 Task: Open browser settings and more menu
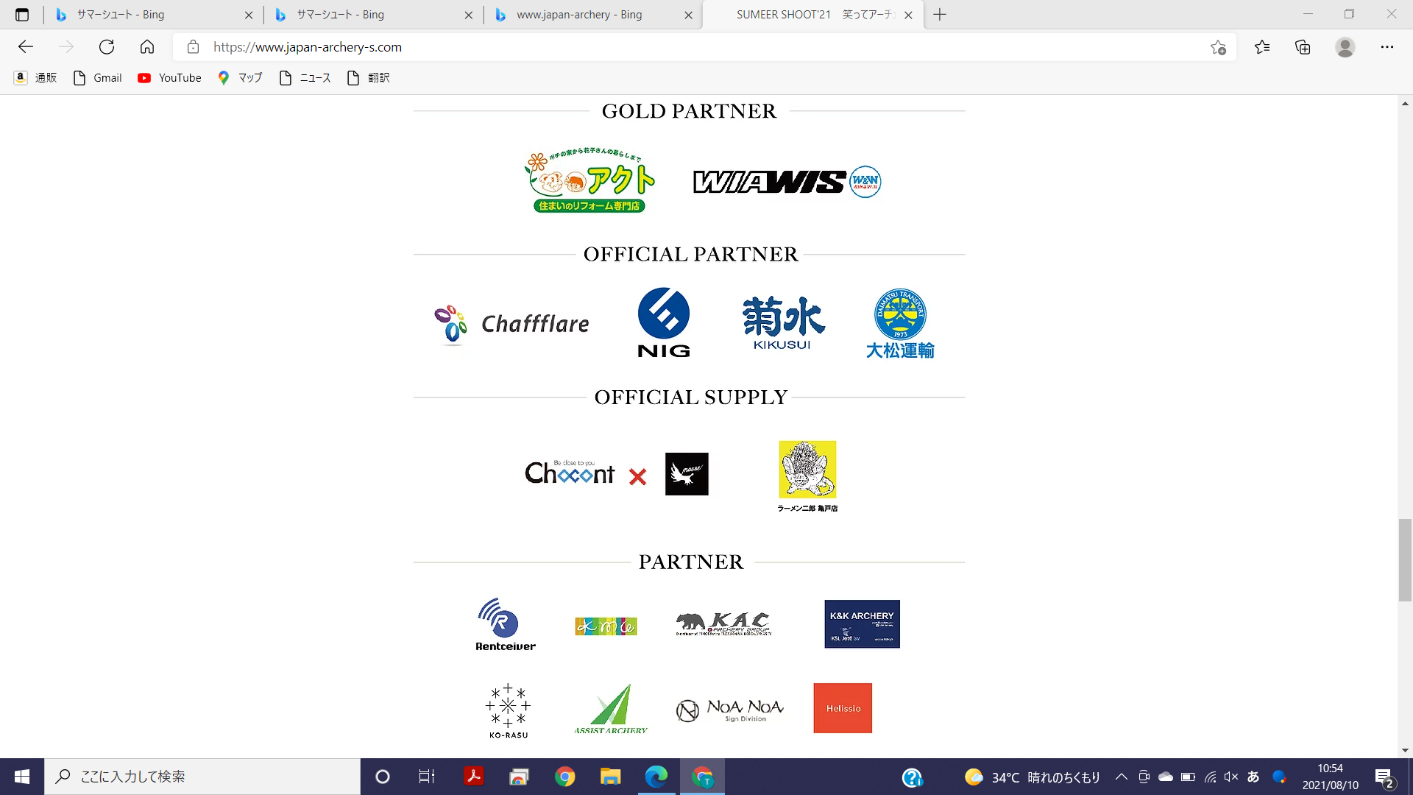[1387, 47]
